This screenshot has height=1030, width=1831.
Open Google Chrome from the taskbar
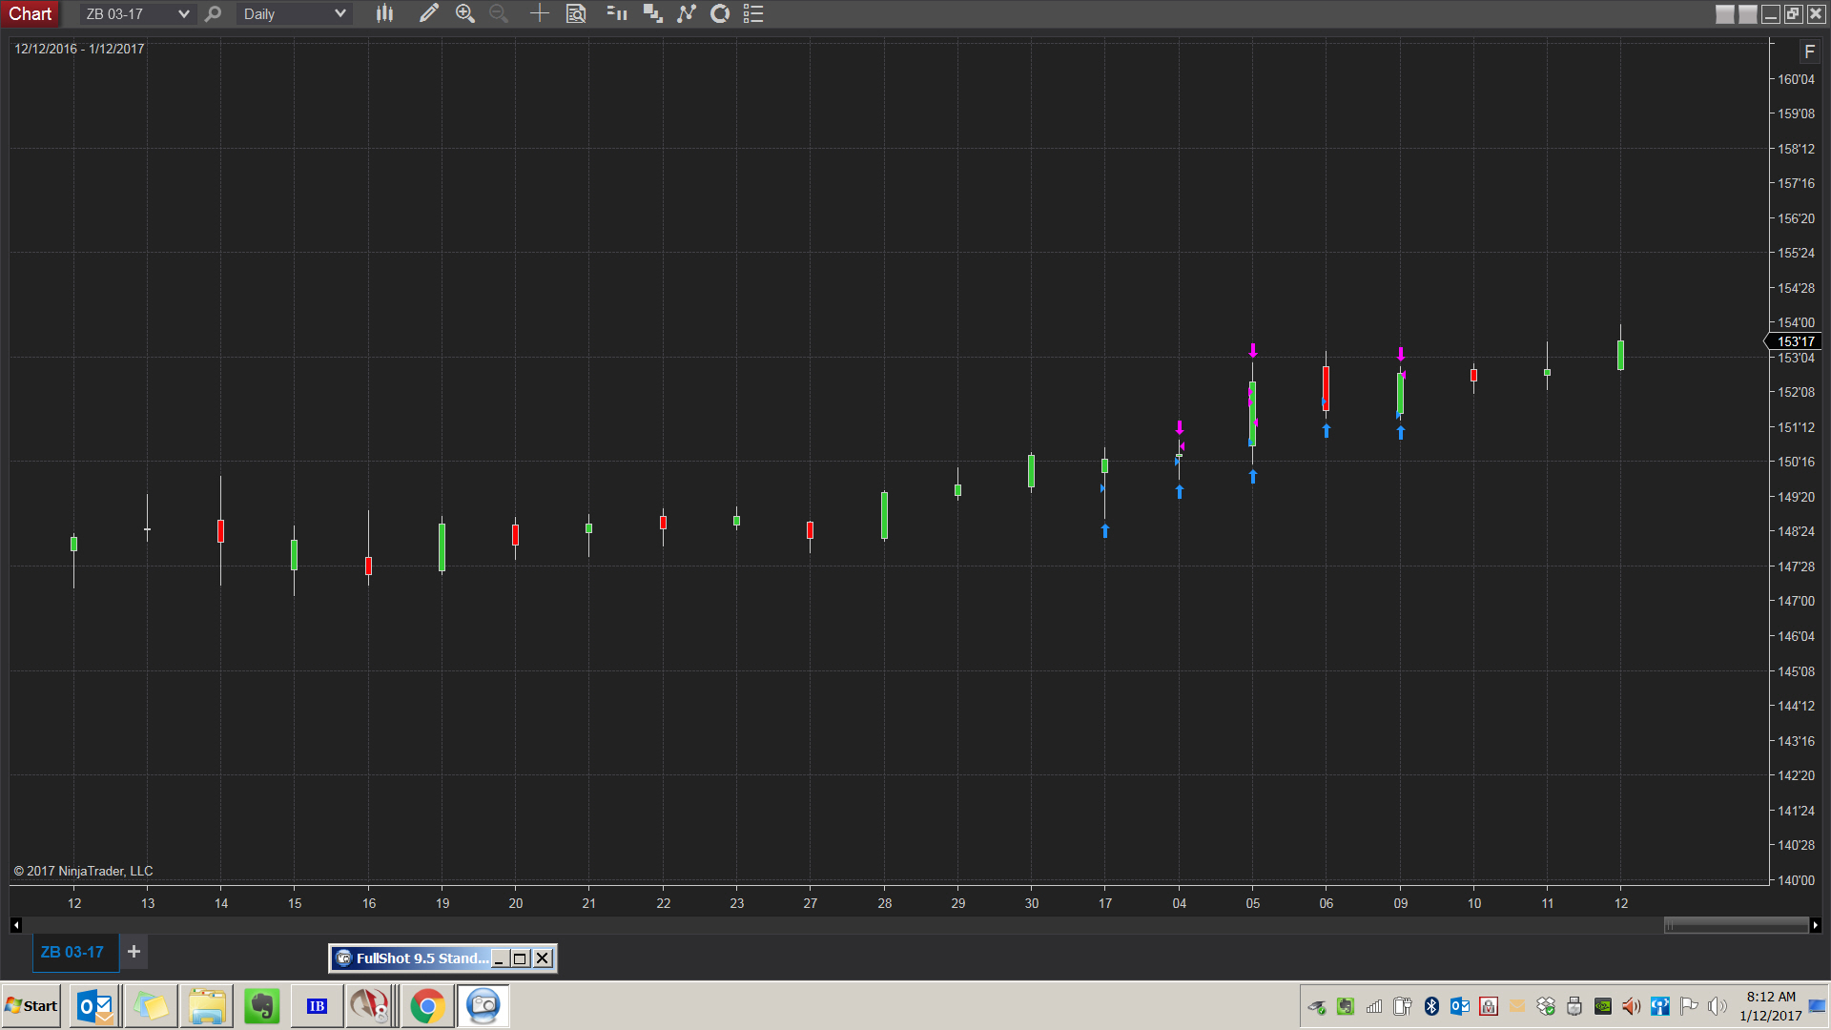[x=427, y=1006]
